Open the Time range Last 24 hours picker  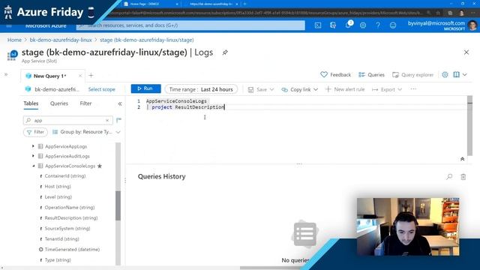coord(201,89)
